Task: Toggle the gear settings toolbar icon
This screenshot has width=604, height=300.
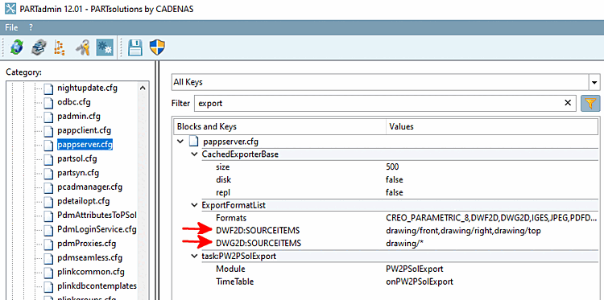Action: tap(105, 47)
